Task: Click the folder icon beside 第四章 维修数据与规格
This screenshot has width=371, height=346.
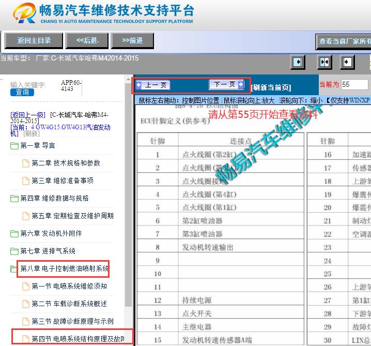Action: pyautogui.click(x=14, y=198)
